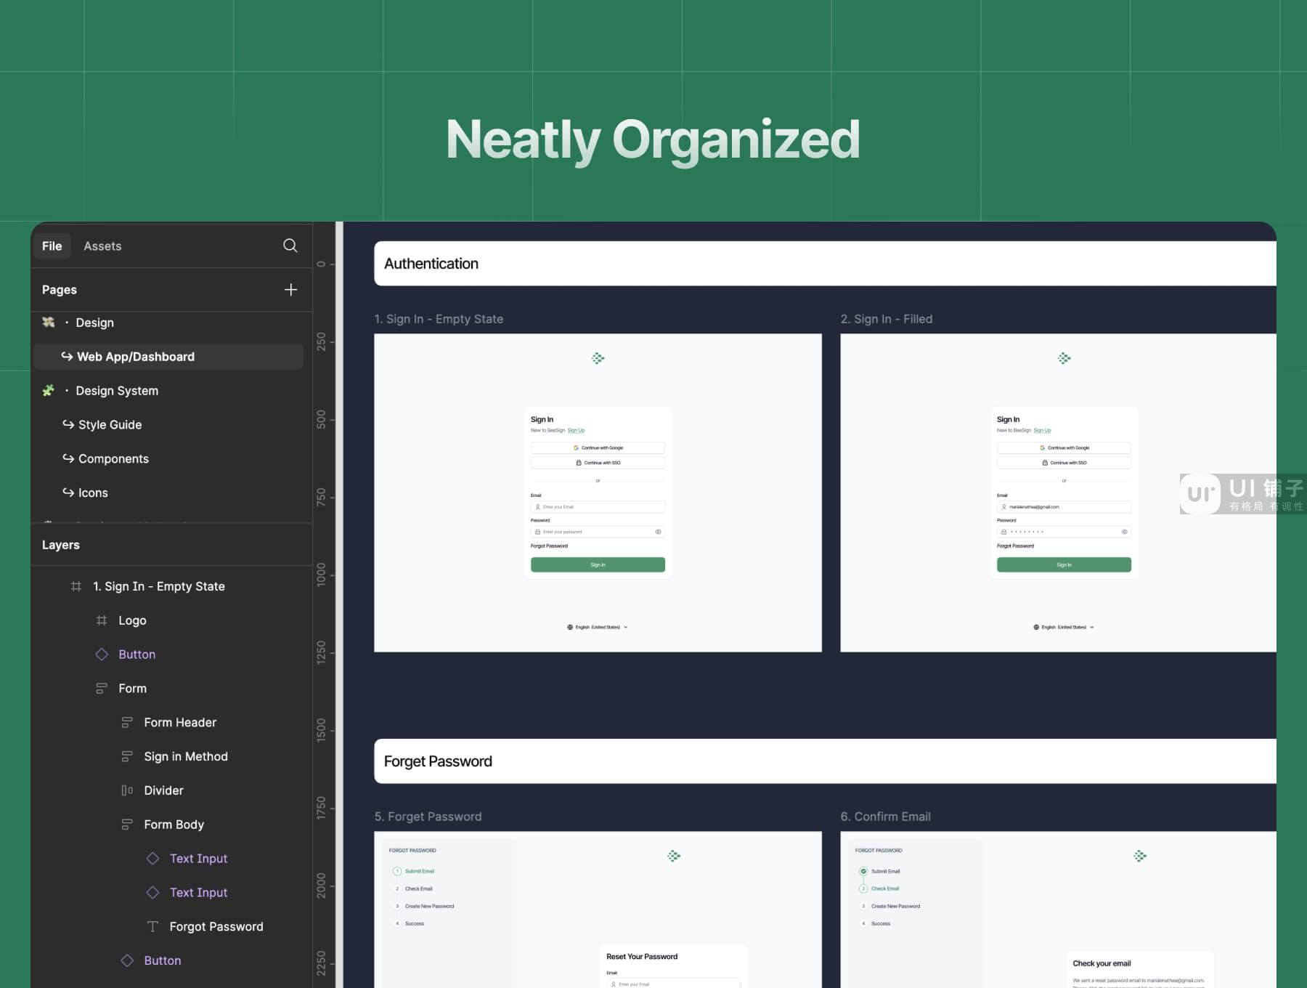The height and width of the screenshot is (988, 1307).
Task: Select the Divider layer
Action: pos(163,790)
